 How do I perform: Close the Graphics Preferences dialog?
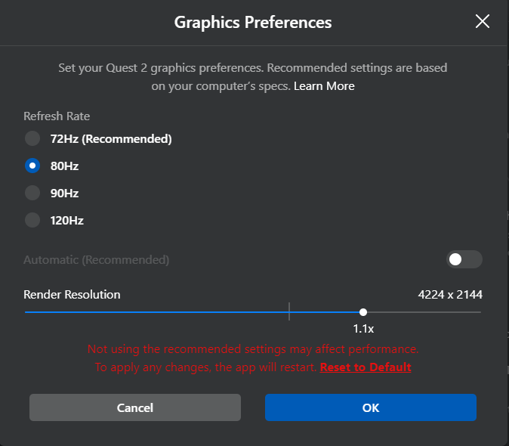click(x=483, y=21)
